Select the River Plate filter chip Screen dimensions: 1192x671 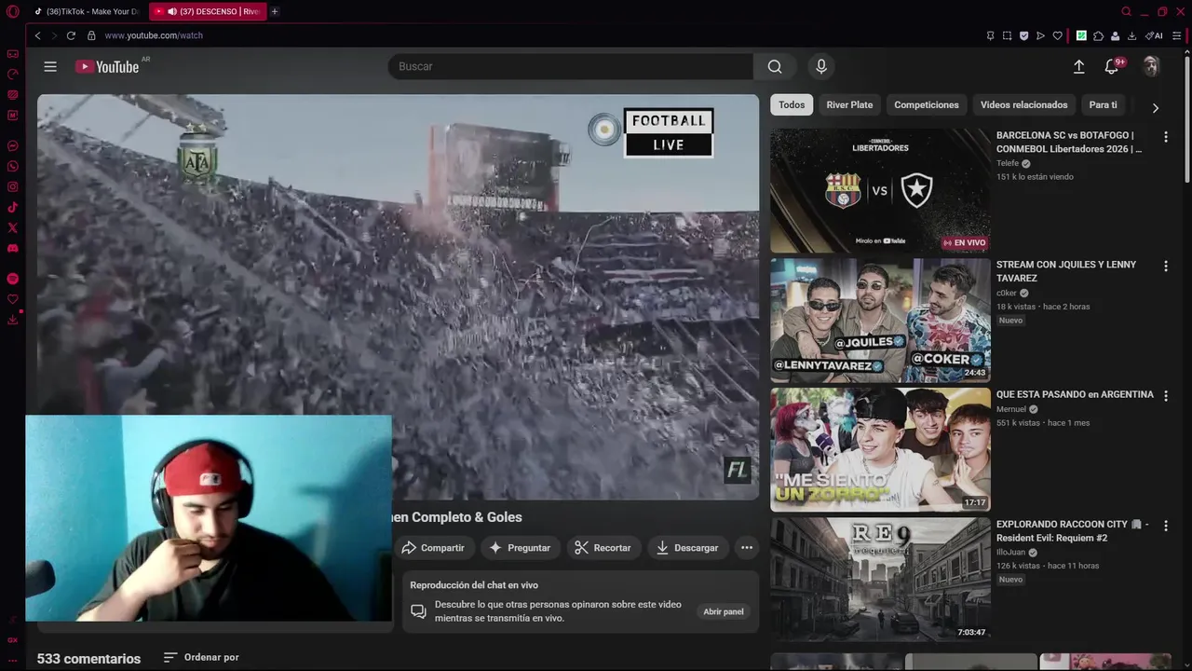click(849, 105)
